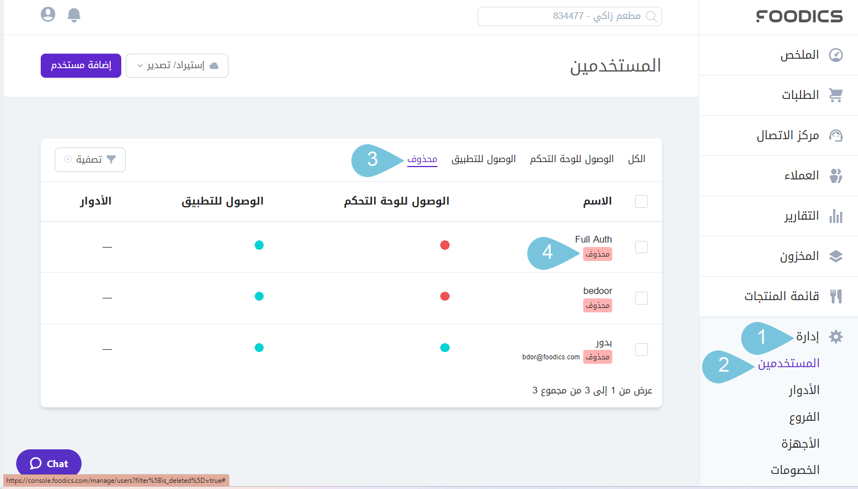Switch to the محذوف deleted tab
The width and height of the screenshot is (858, 489).
(x=422, y=159)
